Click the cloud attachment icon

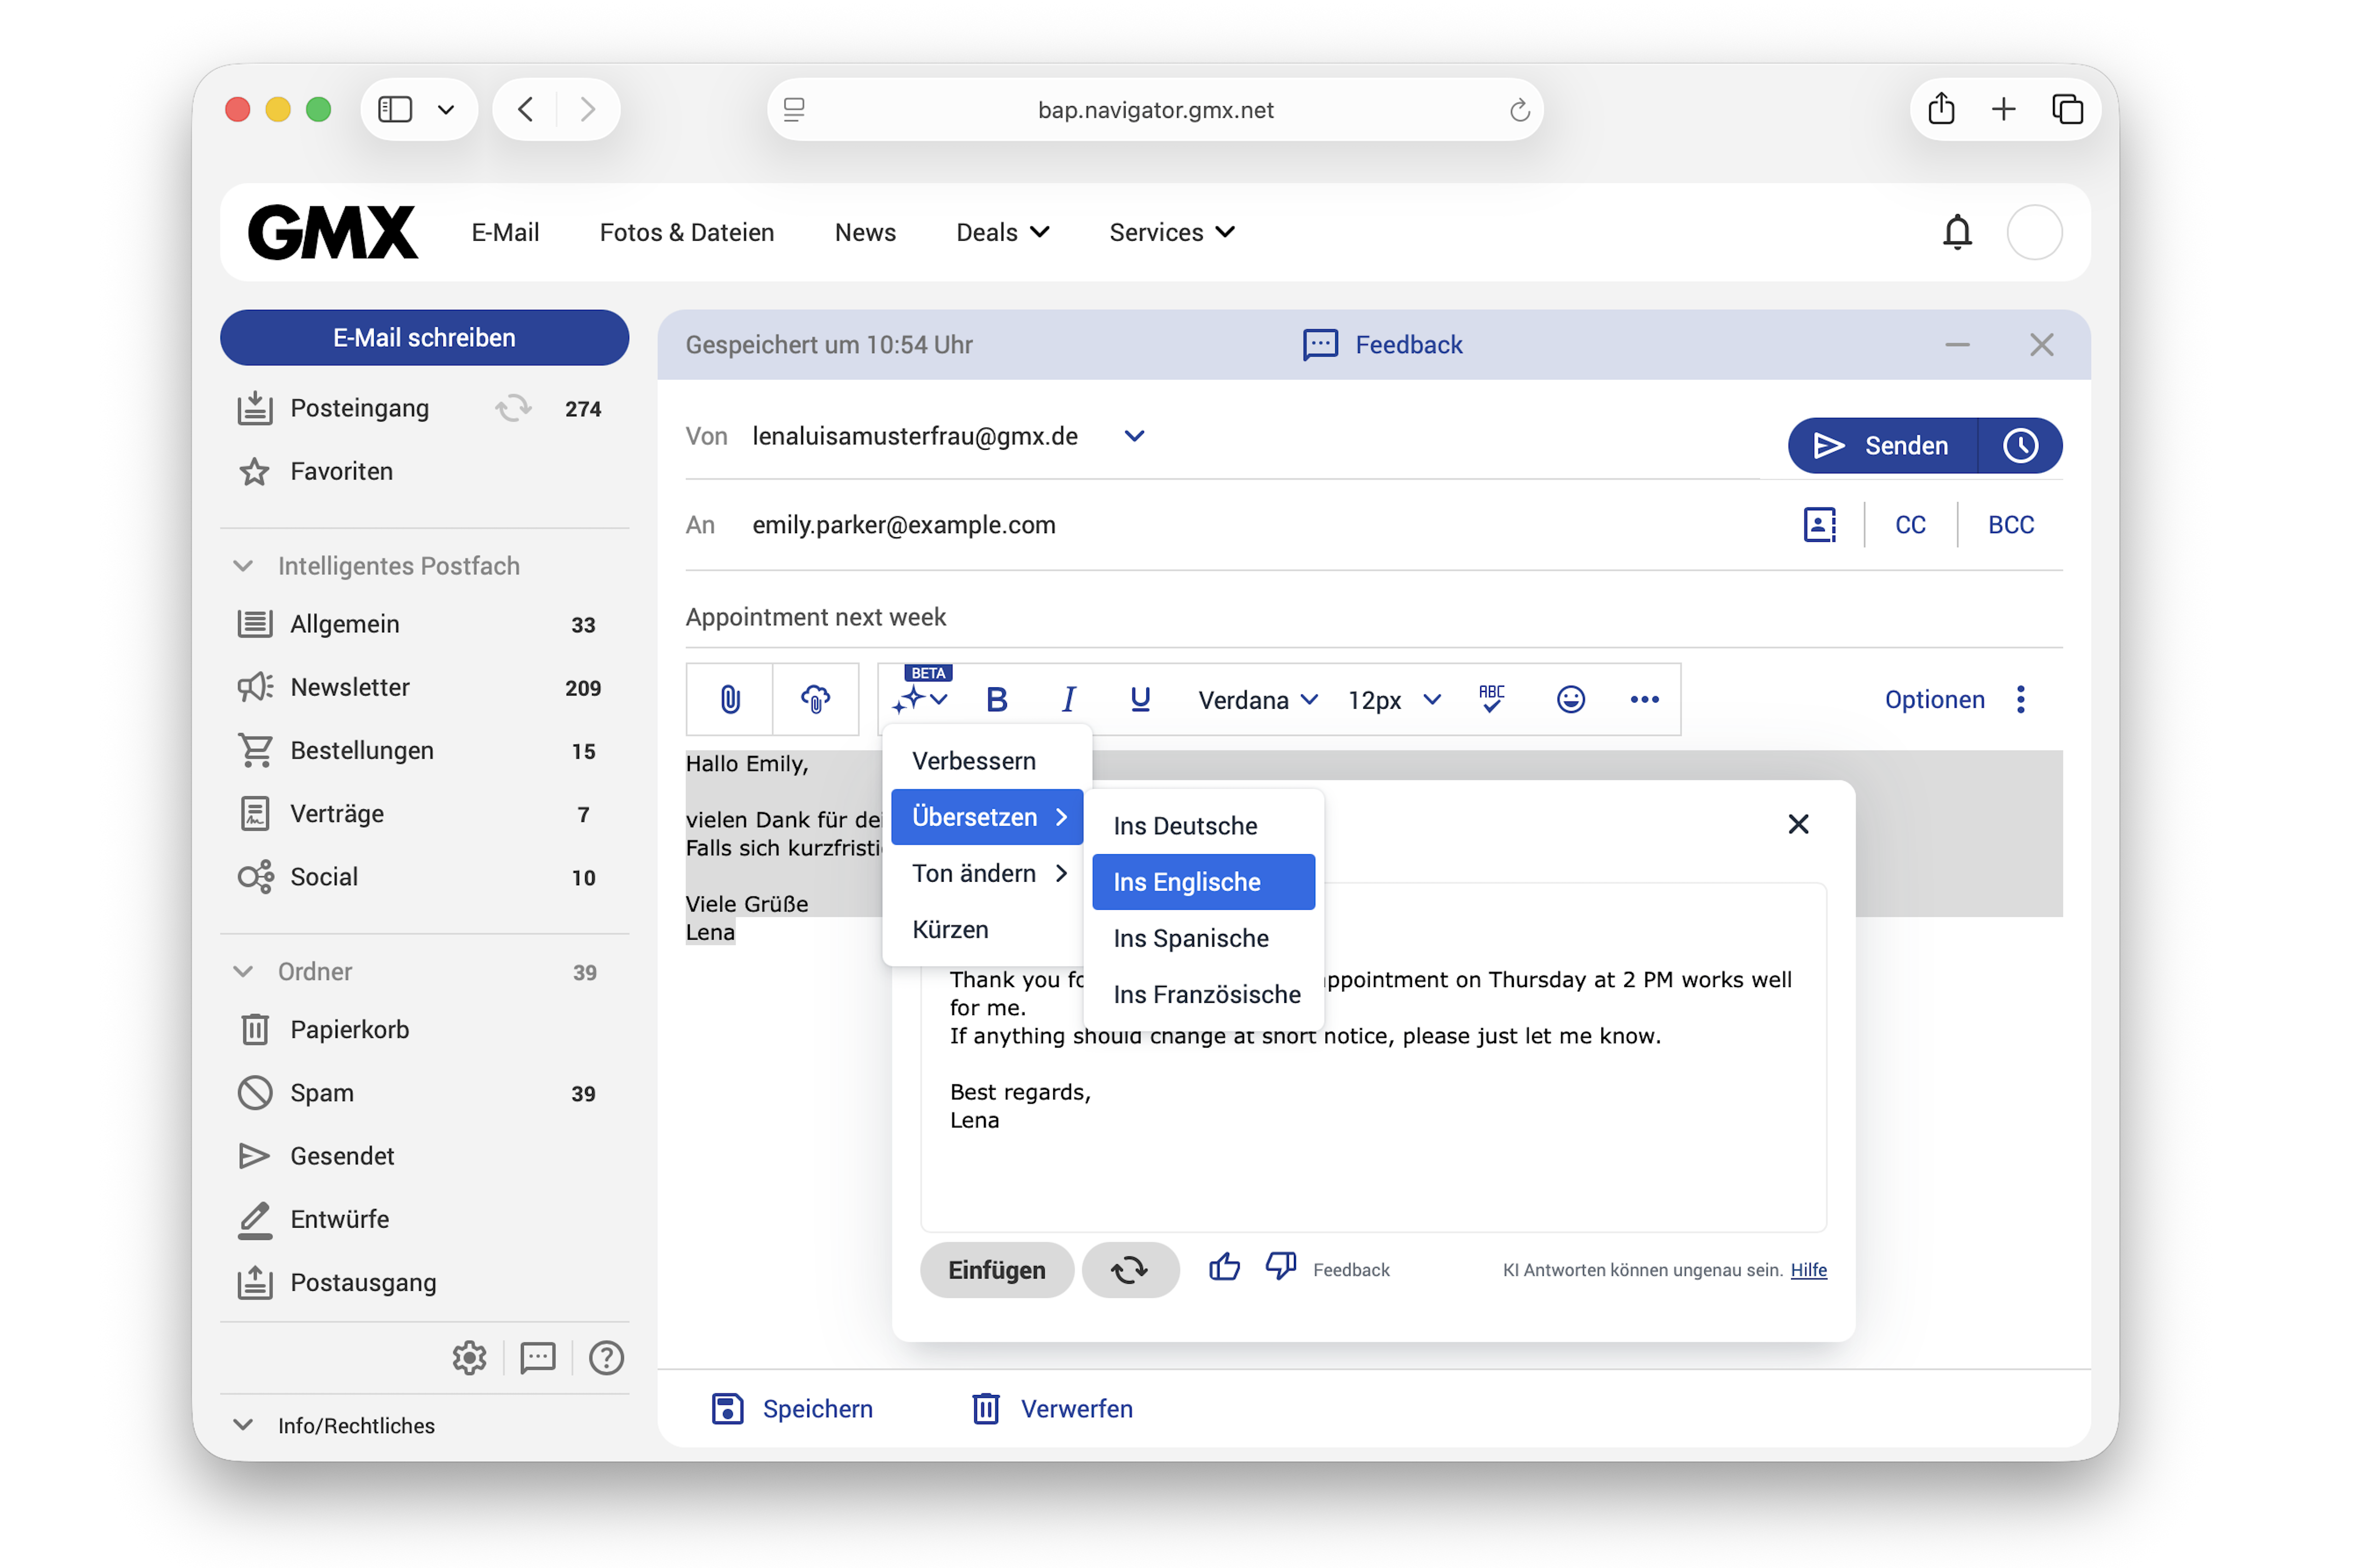pos(815,699)
